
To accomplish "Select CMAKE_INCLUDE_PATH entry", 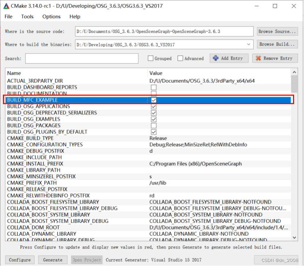I will [x=34, y=157].
